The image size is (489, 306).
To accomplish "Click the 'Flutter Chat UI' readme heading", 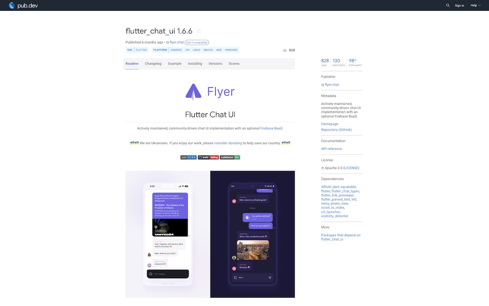I will [210, 115].
